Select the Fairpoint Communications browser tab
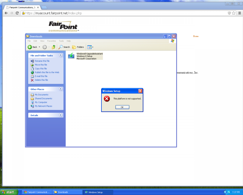The width and height of the screenshot is (243, 195). point(22,7)
